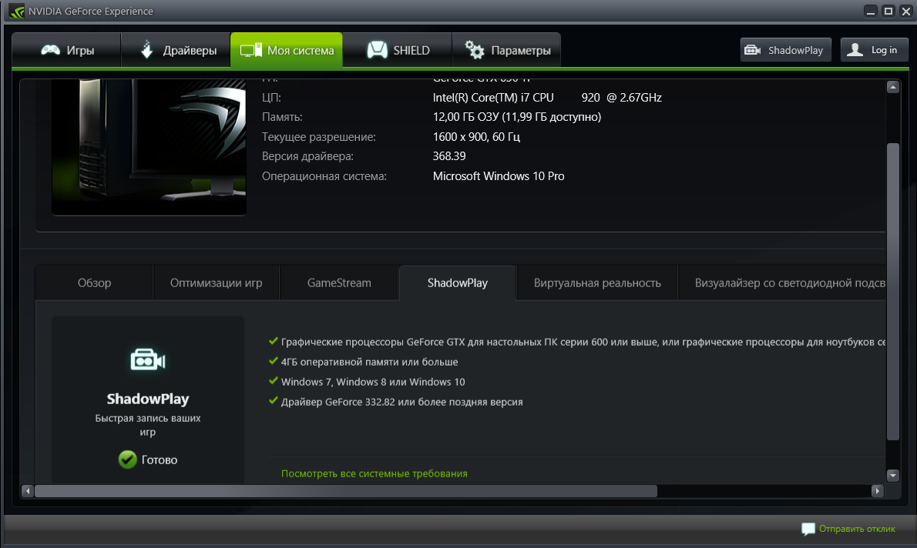
Task: Click the green Готово checkmark icon
Action: [x=127, y=459]
